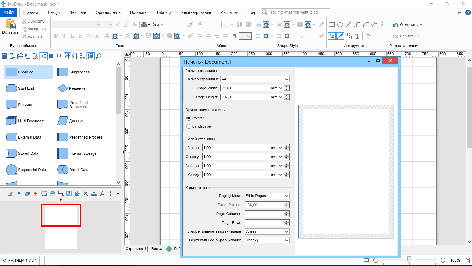The image size is (472, 266).
Task: Open the Файл menu
Action: pyautogui.click(x=8, y=12)
